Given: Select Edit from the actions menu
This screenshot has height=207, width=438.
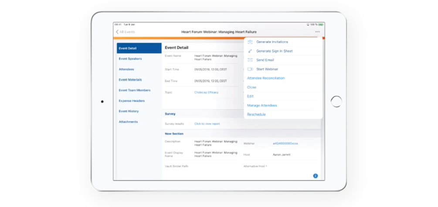Looking at the screenshot, I should 250,97.
